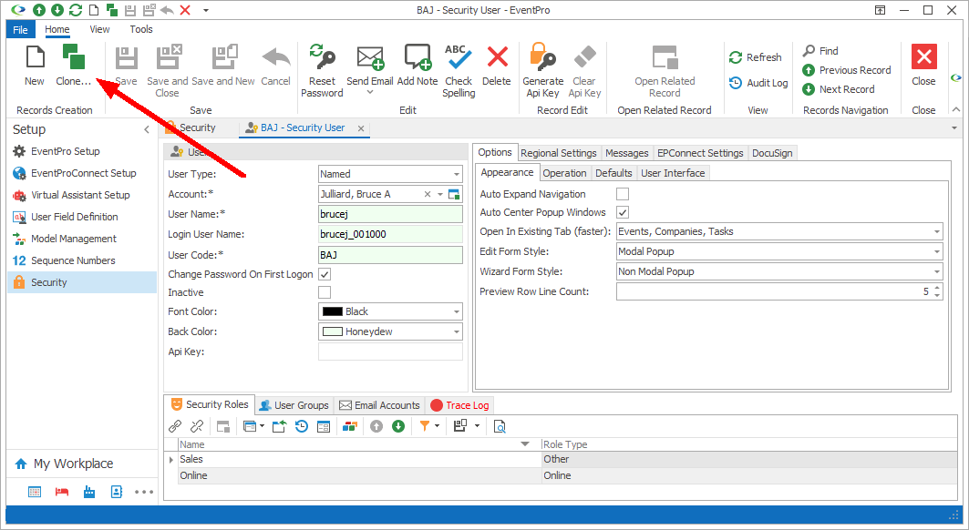Viewport: 969px width, 530px height.
Task: Click the red Close ribbon button
Action: [x=924, y=66]
